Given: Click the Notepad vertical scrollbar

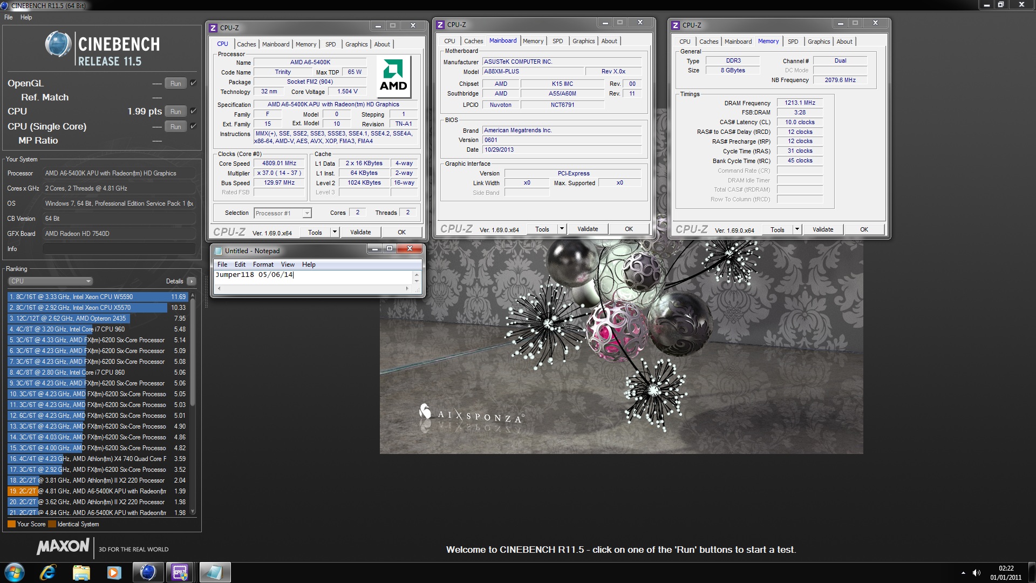Looking at the screenshot, I should (417, 277).
